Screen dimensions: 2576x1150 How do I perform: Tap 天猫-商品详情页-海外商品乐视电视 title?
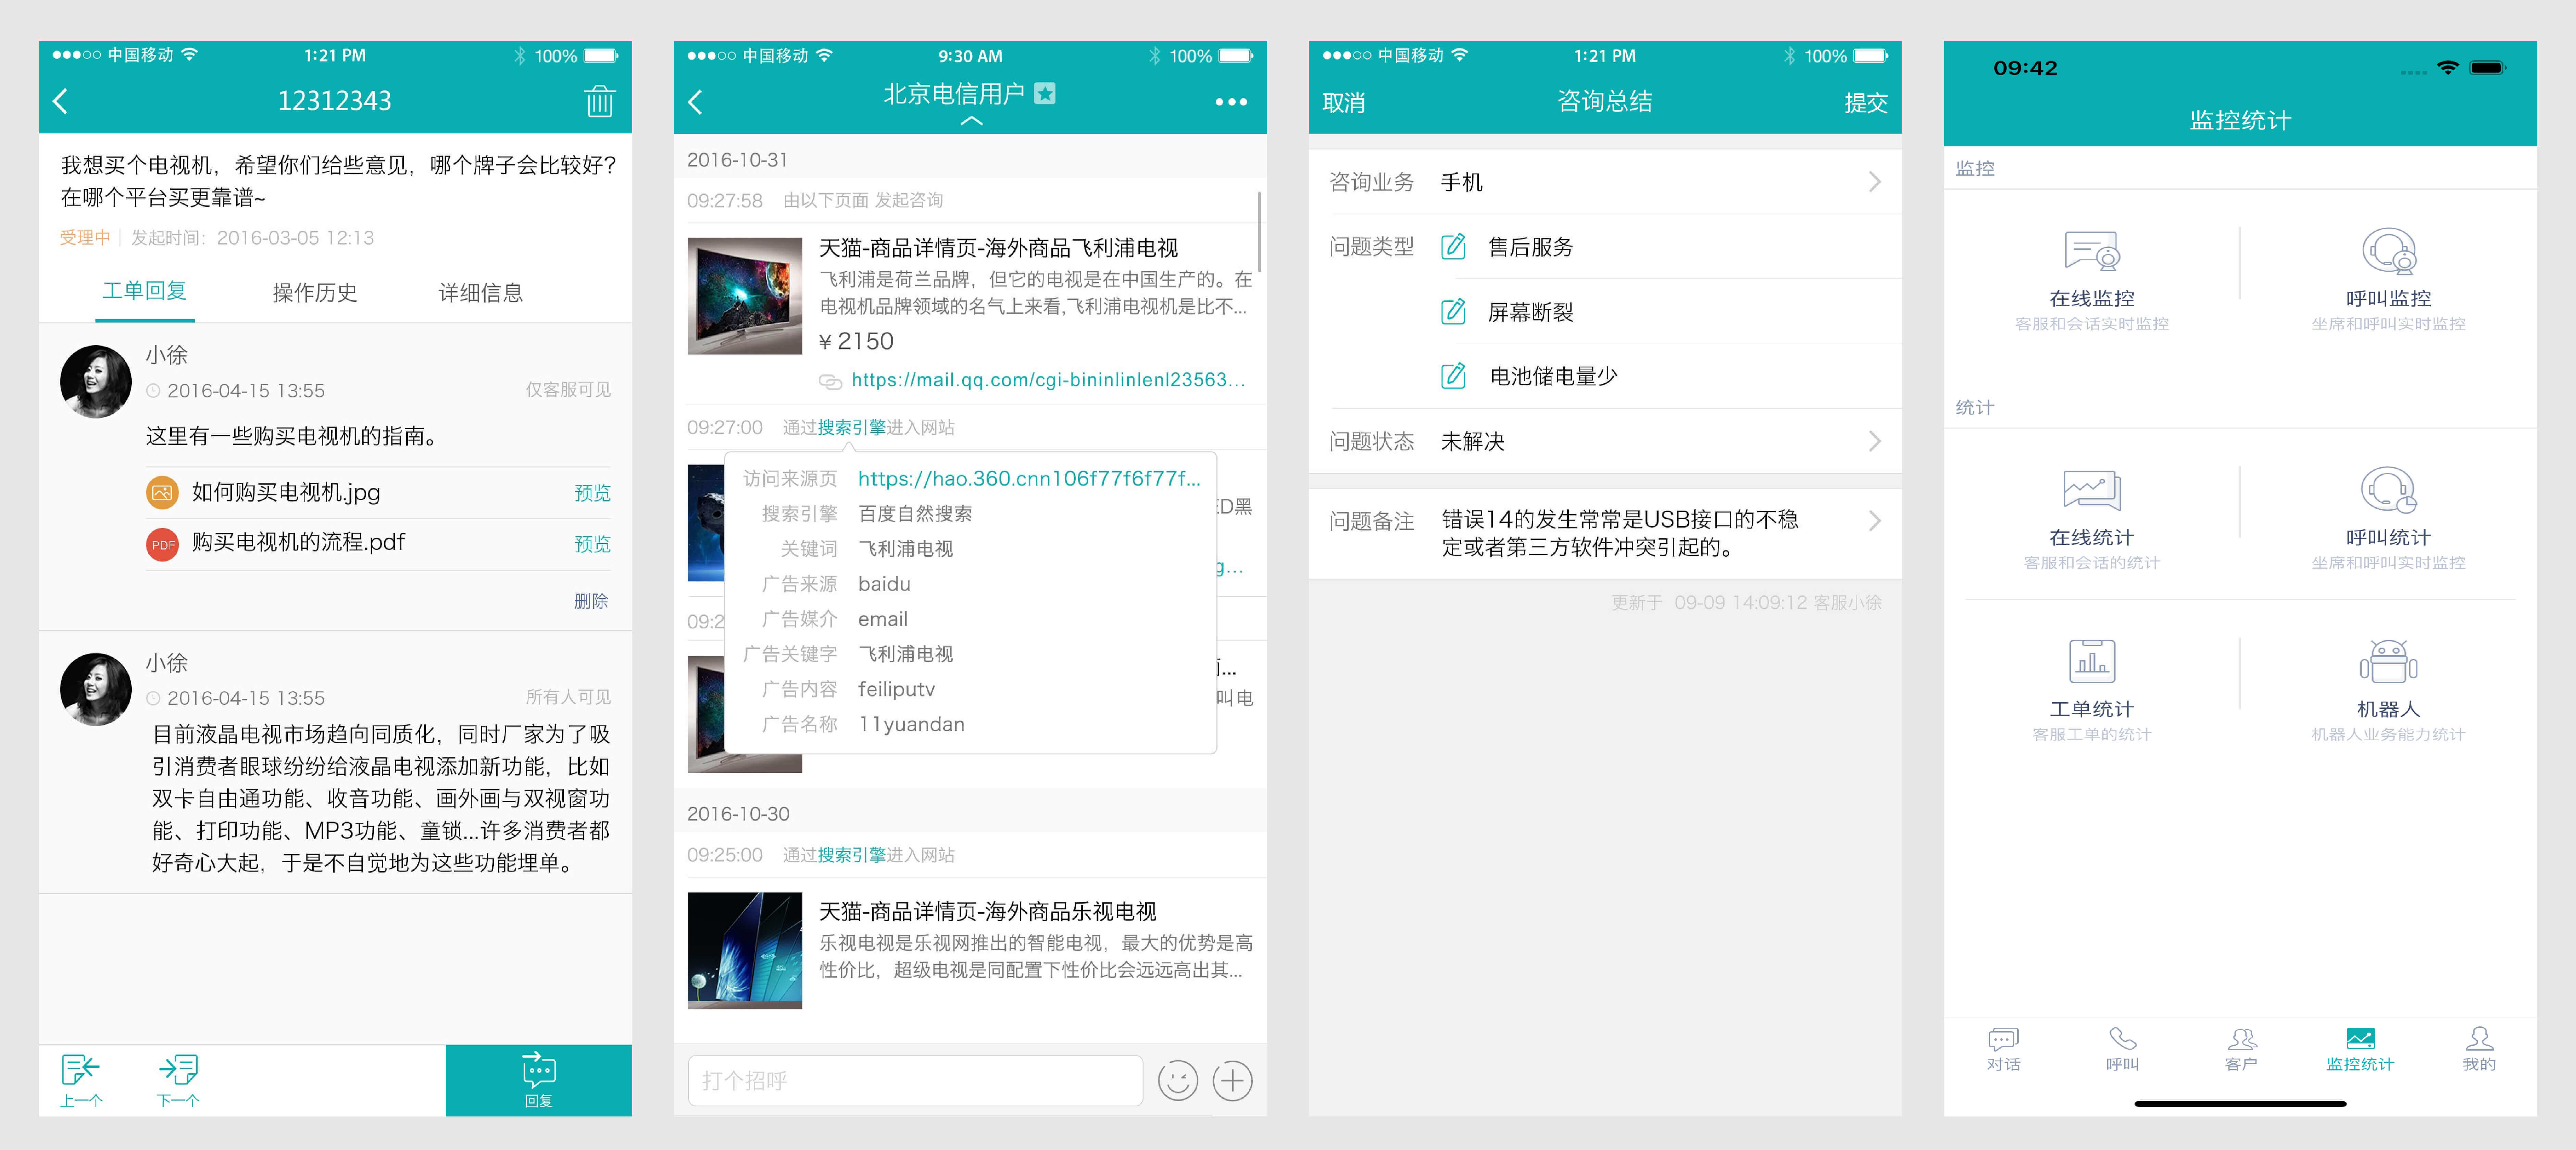pyautogui.click(x=988, y=912)
